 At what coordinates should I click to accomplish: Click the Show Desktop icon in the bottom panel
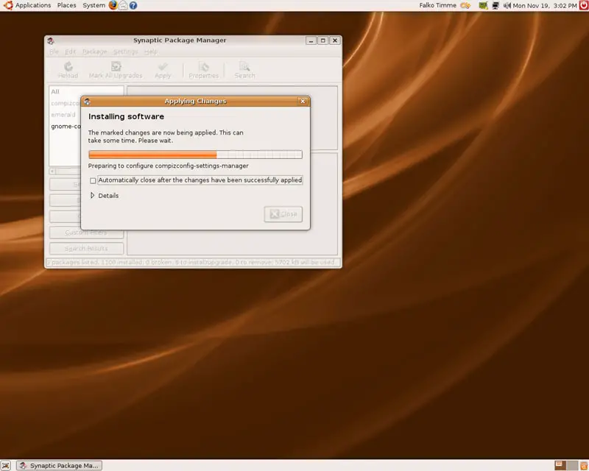[6, 465]
